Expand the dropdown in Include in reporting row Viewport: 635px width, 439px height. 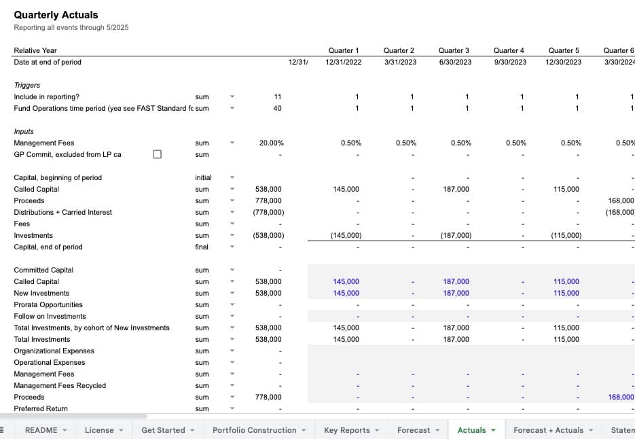point(232,97)
